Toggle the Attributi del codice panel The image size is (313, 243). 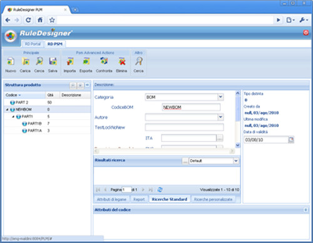pos(305,210)
